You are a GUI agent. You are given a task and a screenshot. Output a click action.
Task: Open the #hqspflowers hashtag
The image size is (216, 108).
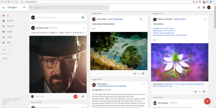158,29
